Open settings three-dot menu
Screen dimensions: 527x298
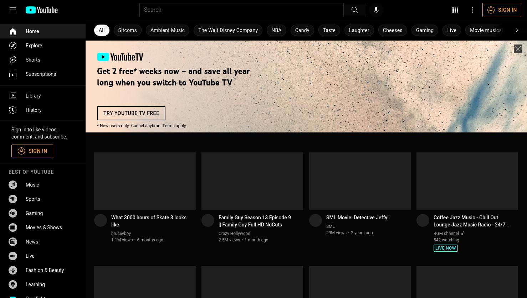click(x=472, y=10)
